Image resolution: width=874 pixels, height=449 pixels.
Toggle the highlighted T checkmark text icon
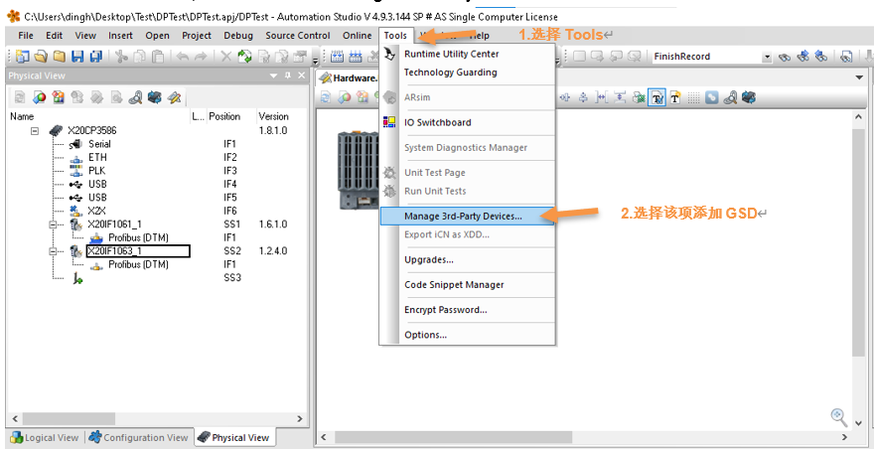tap(657, 97)
